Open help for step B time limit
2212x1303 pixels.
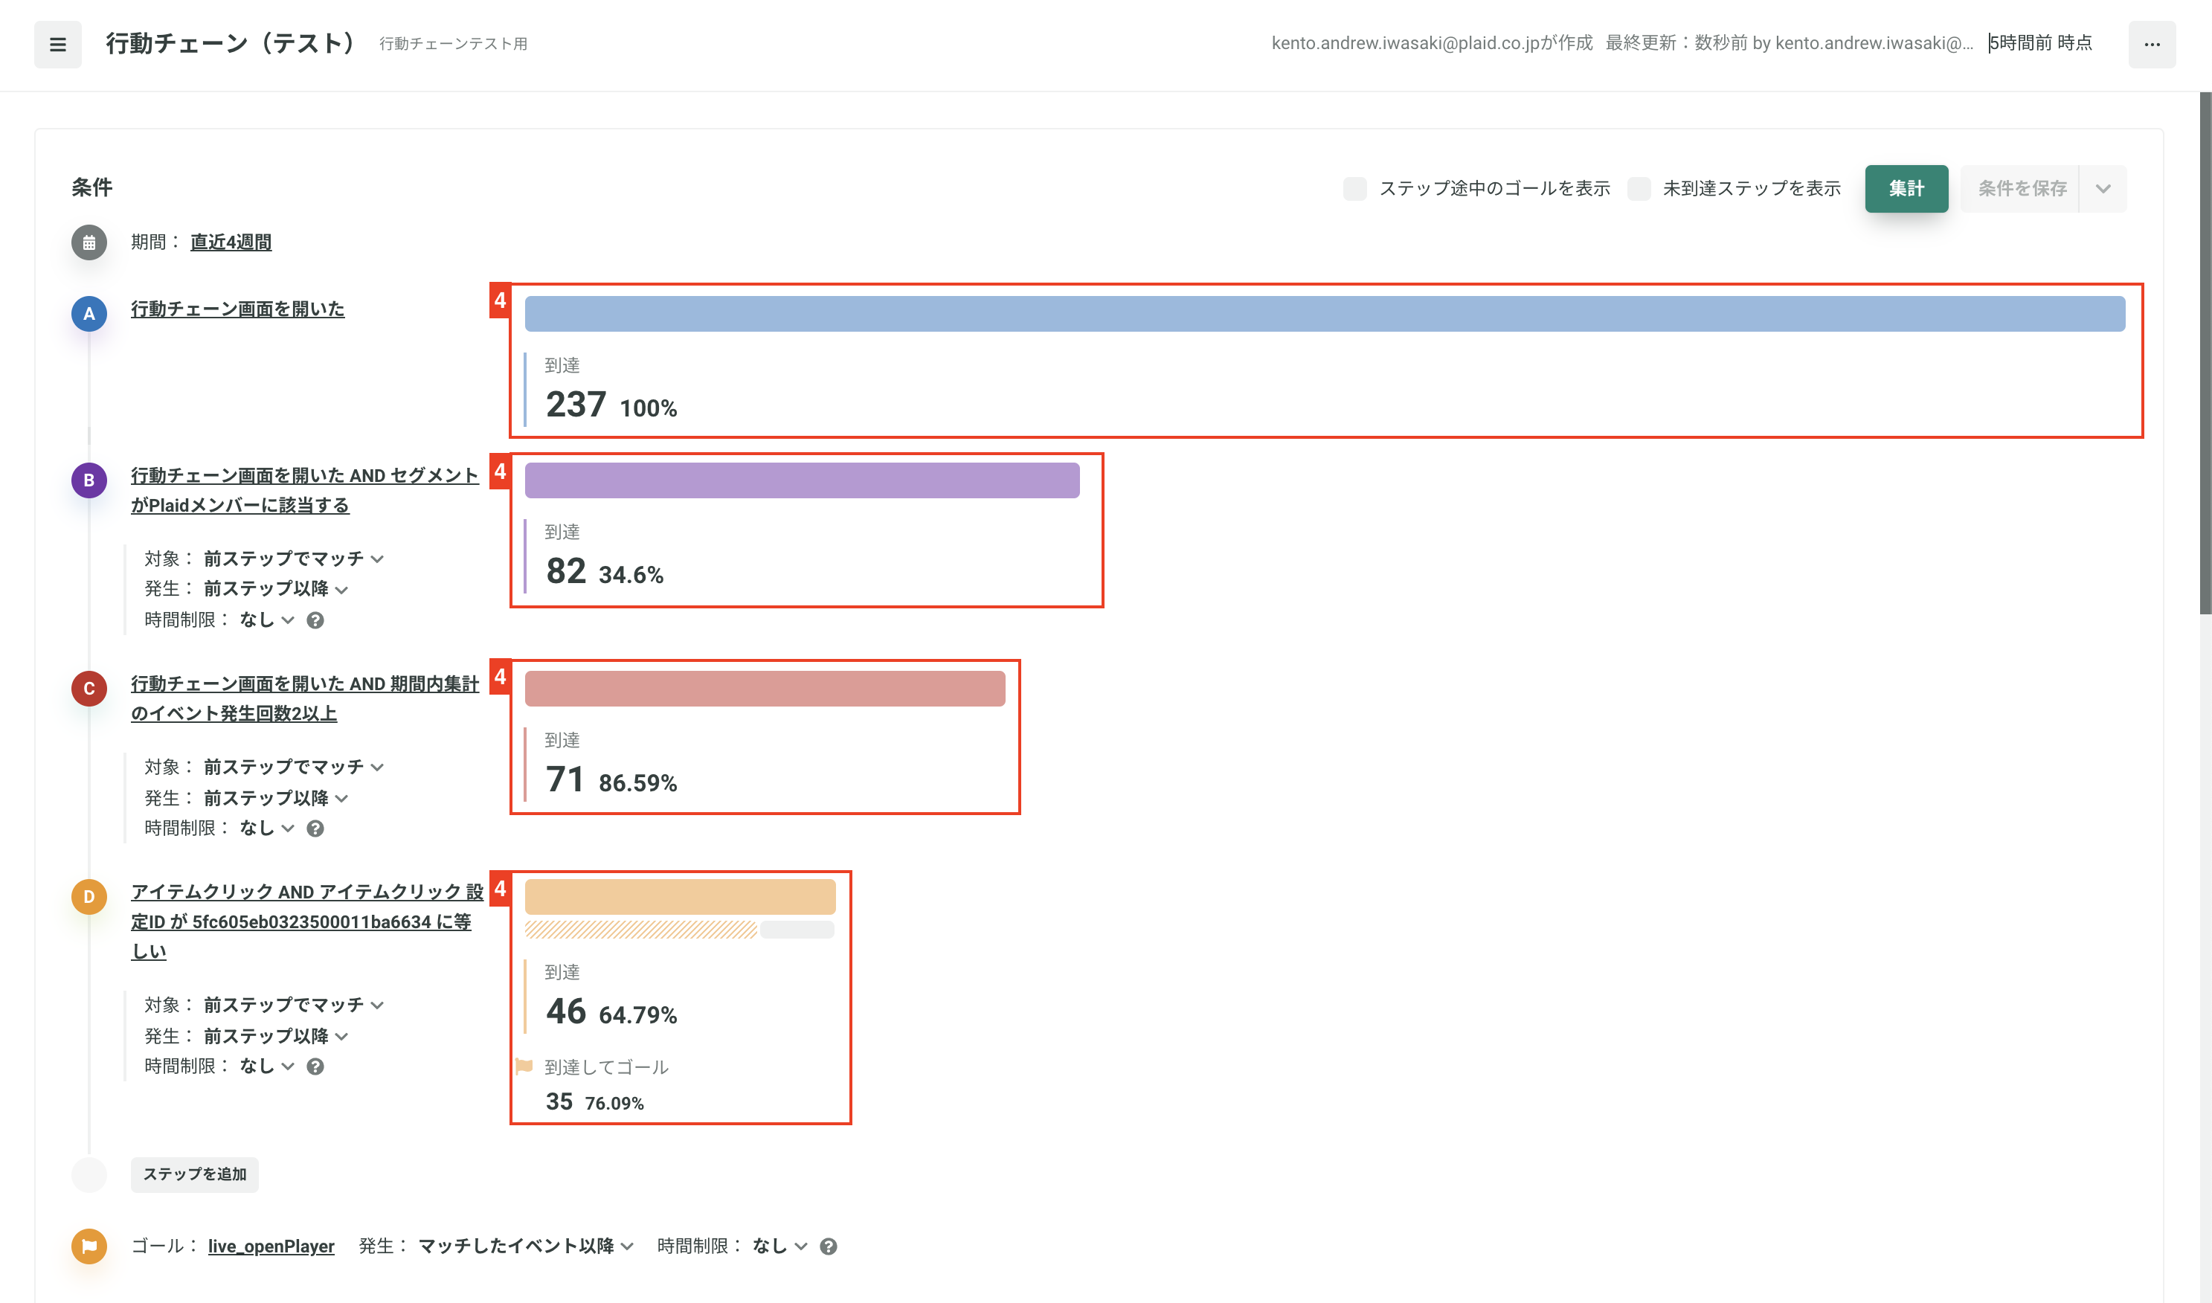[315, 620]
